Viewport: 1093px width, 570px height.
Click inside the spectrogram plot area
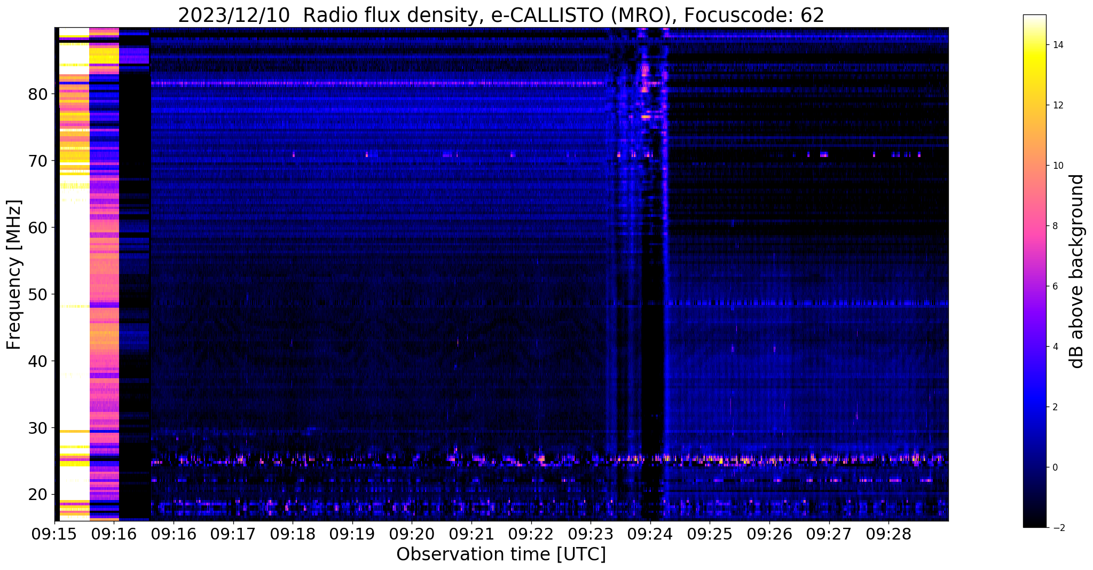point(501,274)
